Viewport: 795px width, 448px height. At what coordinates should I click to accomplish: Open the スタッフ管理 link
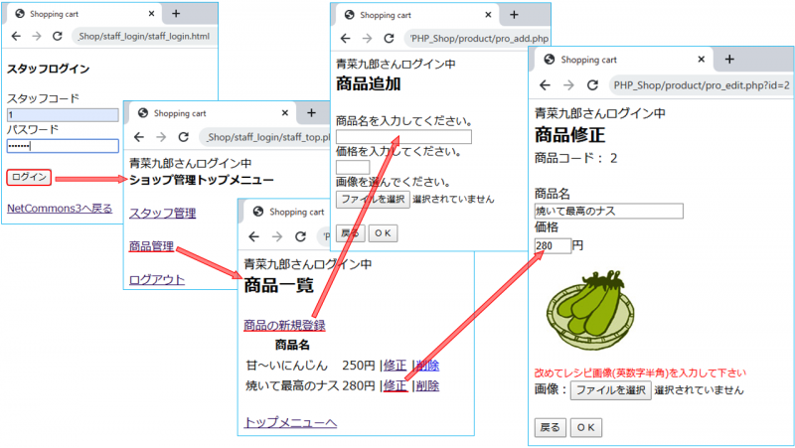162,214
